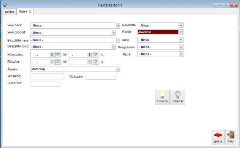Click the Kódszám input field
Viewport: 240px width, 148px height.
coord(101,77)
